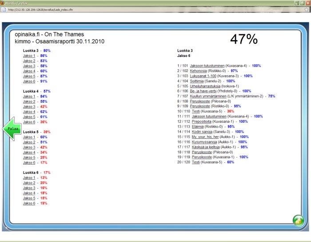Viewport: 311px width, 242px height.
Task: Click the Luokka 5 - 39% heading
Action: pos(36,132)
